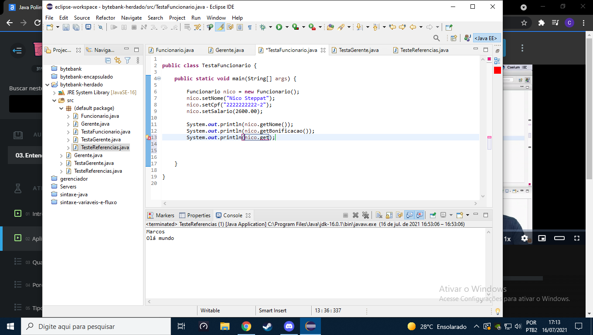
Task: Expand JRE System Library node
Action: tap(54, 92)
